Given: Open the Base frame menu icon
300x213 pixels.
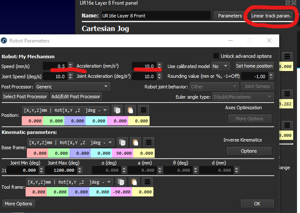Looking at the screenshot, I should point(148,142).
